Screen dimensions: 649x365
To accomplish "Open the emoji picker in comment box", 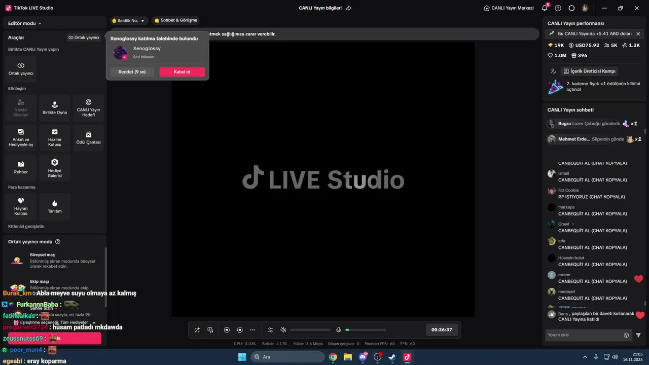I will click(626, 335).
